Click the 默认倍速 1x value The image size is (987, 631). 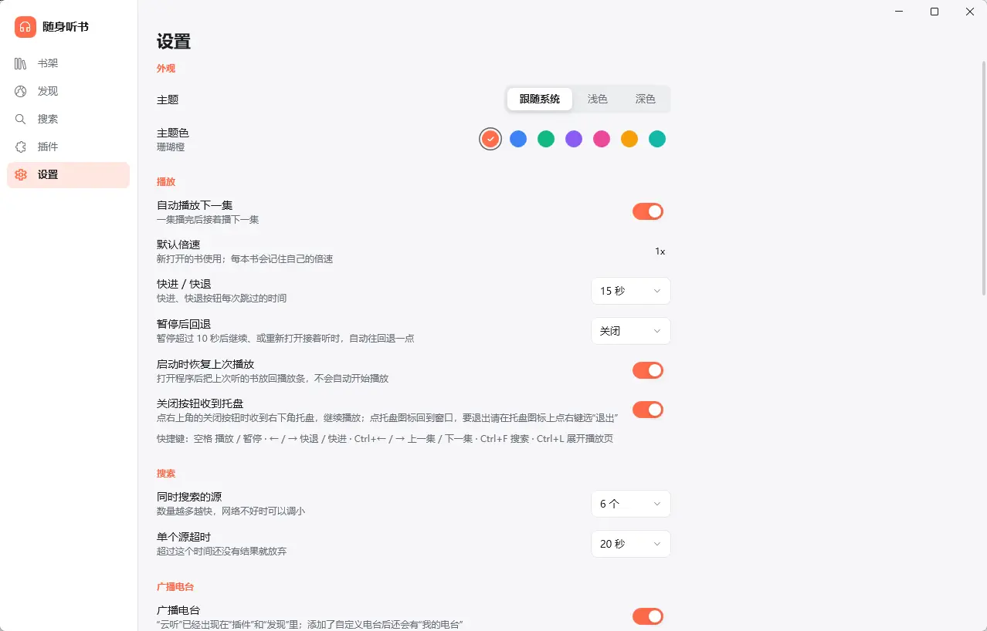tap(660, 251)
